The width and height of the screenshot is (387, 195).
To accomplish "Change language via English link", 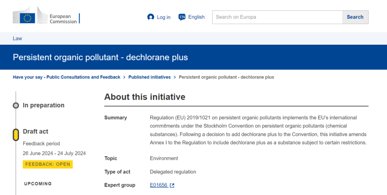I will pyautogui.click(x=196, y=17).
